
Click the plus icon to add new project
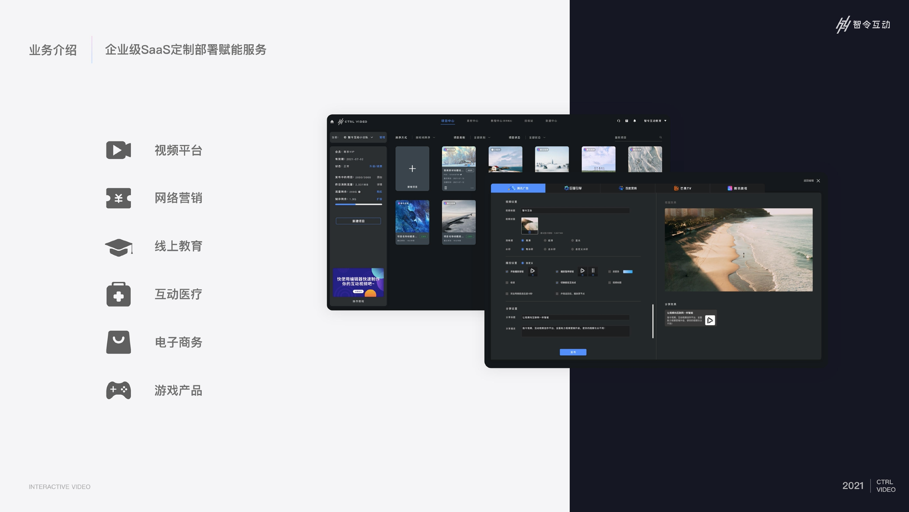(412, 169)
